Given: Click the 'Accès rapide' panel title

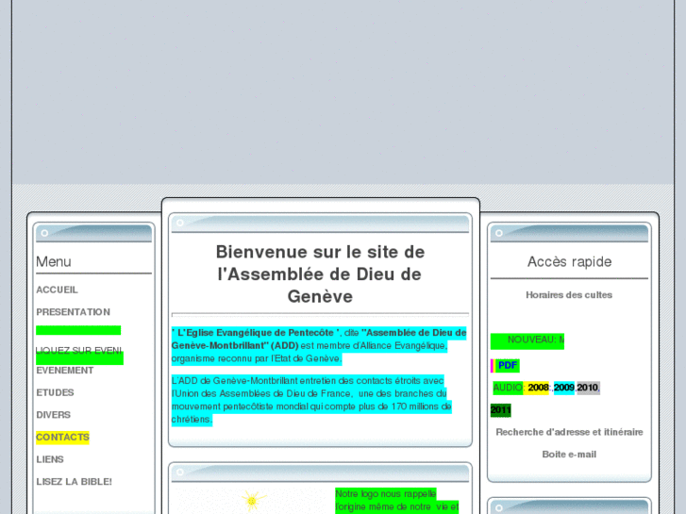Looking at the screenshot, I should (x=569, y=261).
